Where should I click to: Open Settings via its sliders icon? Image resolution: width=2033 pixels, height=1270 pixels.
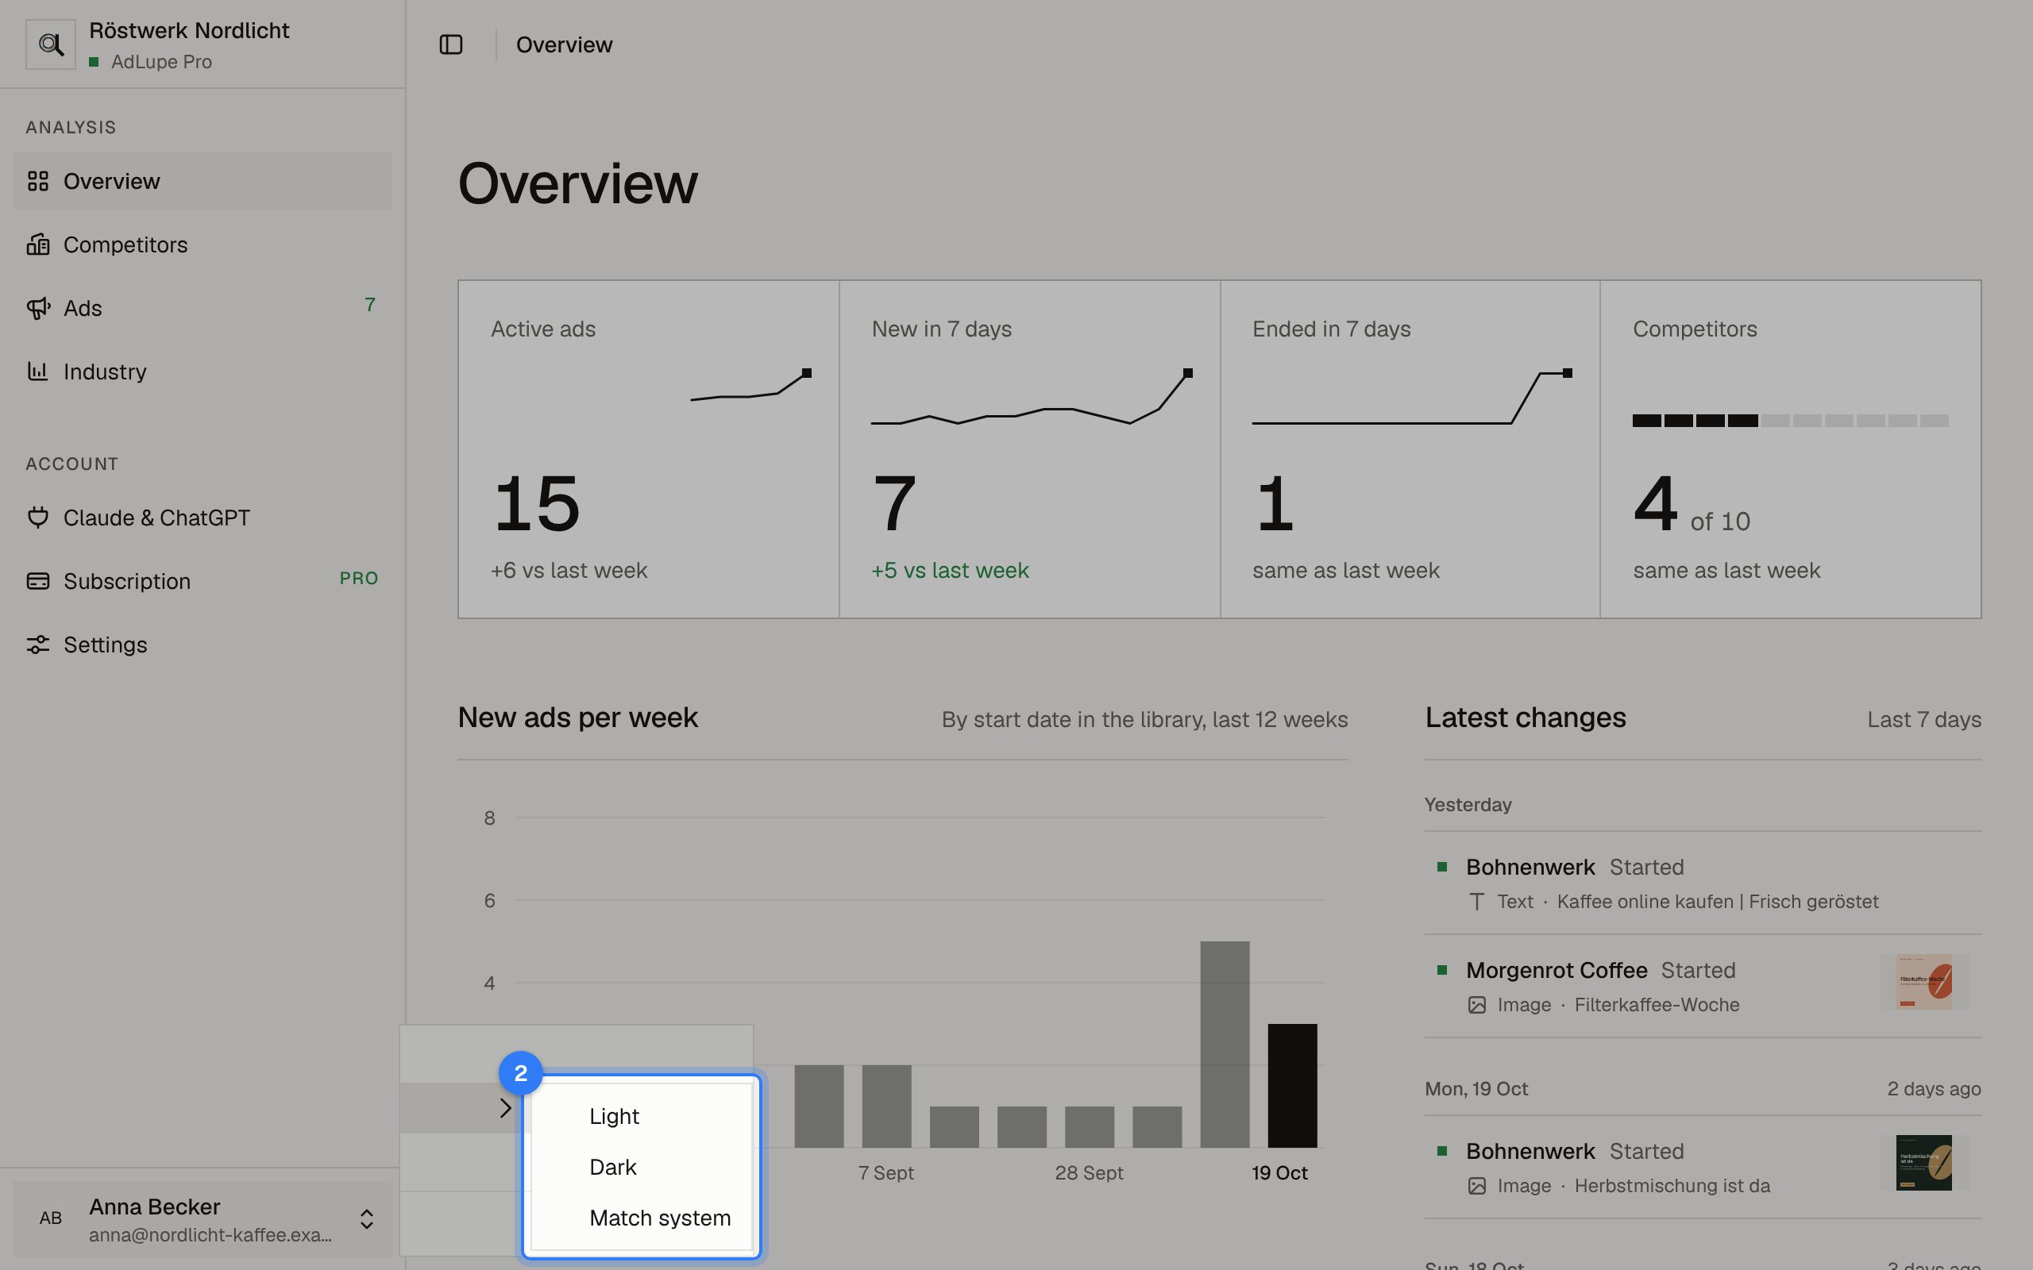tap(38, 645)
